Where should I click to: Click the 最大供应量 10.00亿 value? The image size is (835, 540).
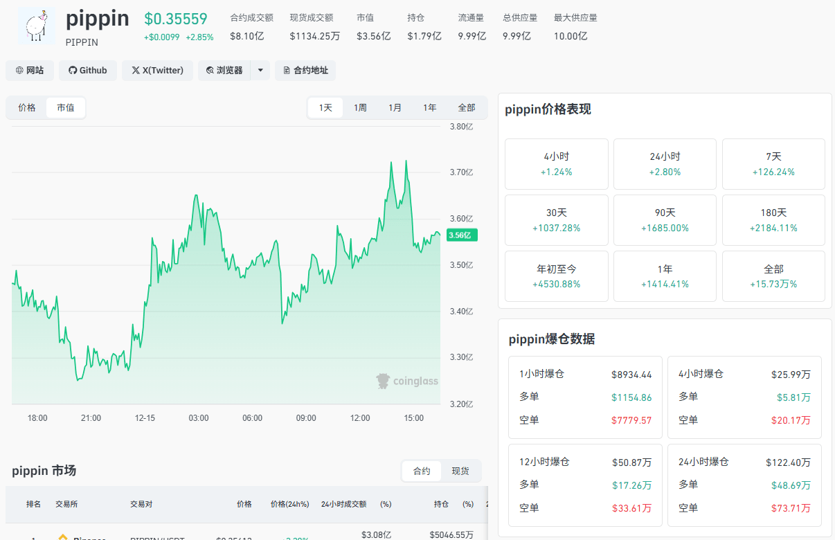click(571, 36)
